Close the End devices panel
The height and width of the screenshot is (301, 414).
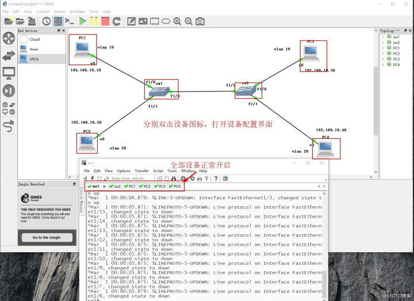pos(63,30)
